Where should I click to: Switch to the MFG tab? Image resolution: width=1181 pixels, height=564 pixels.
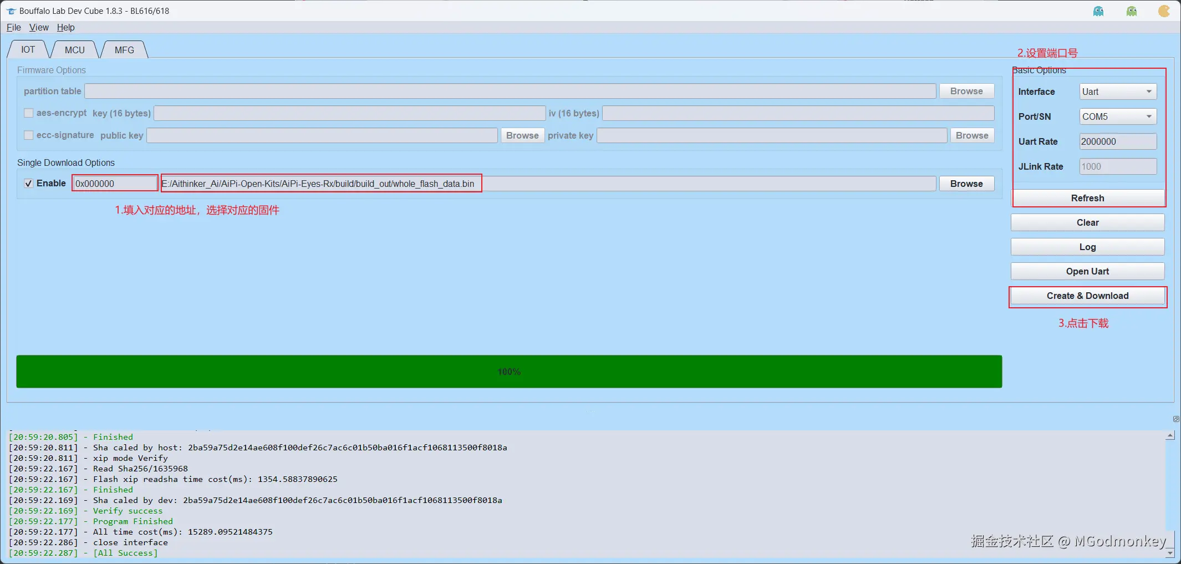pos(124,50)
